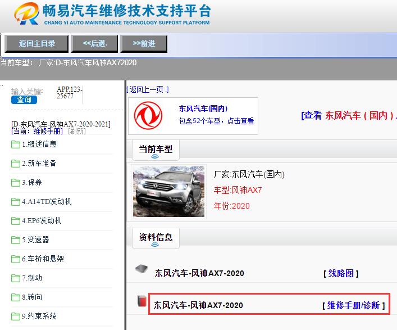Select the 5.变速器 tree entry

tap(35, 239)
